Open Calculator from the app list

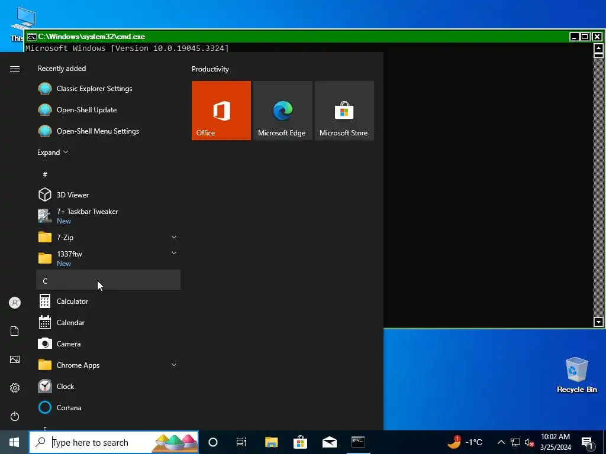click(108, 301)
